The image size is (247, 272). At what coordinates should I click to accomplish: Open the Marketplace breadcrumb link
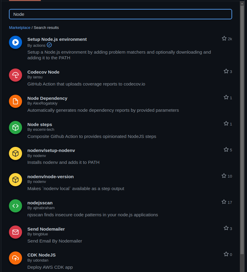tap(20, 28)
